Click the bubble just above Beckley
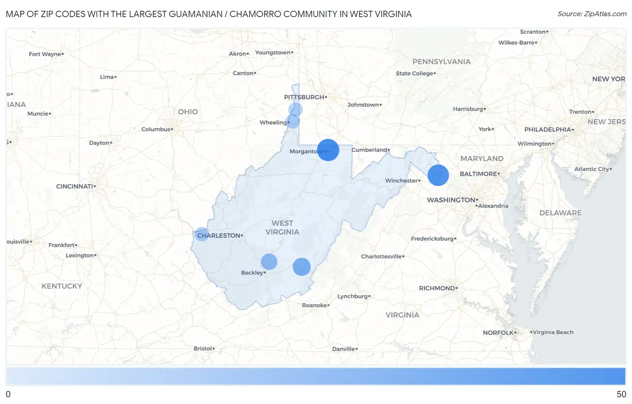Viewport: 632px width, 404px height. tap(269, 262)
